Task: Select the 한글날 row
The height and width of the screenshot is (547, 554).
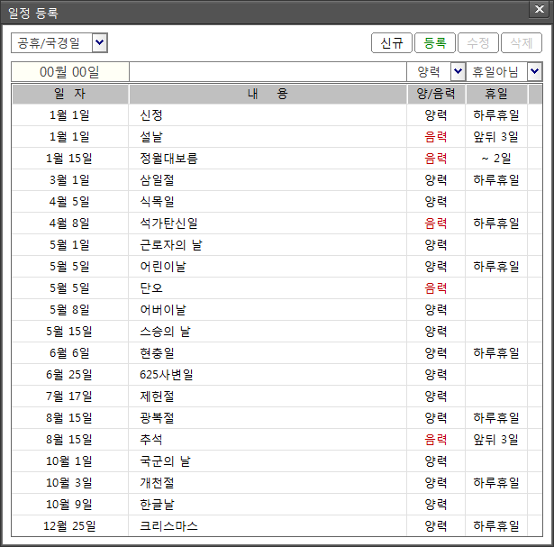Action: tap(277, 505)
